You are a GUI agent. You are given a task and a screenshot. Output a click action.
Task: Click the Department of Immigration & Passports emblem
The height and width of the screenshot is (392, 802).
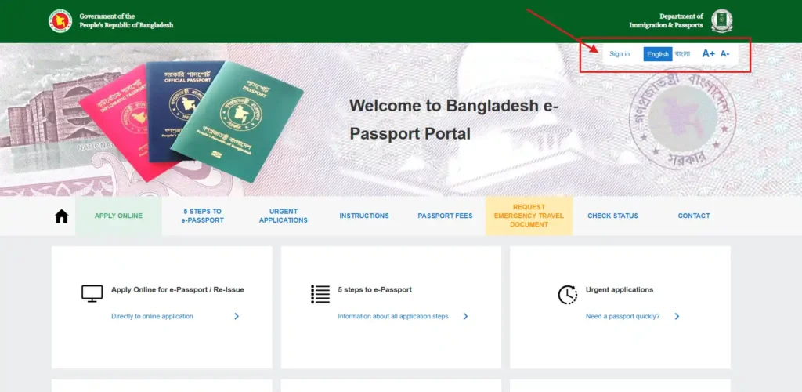(x=721, y=21)
